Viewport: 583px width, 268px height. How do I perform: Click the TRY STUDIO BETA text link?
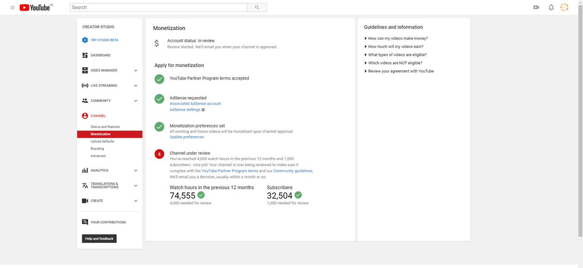tap(104, 40)
